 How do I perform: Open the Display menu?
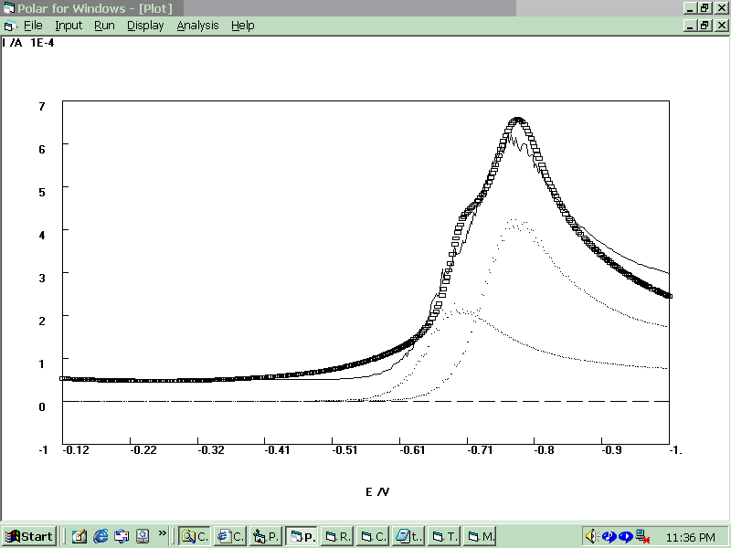pos(145,26)
